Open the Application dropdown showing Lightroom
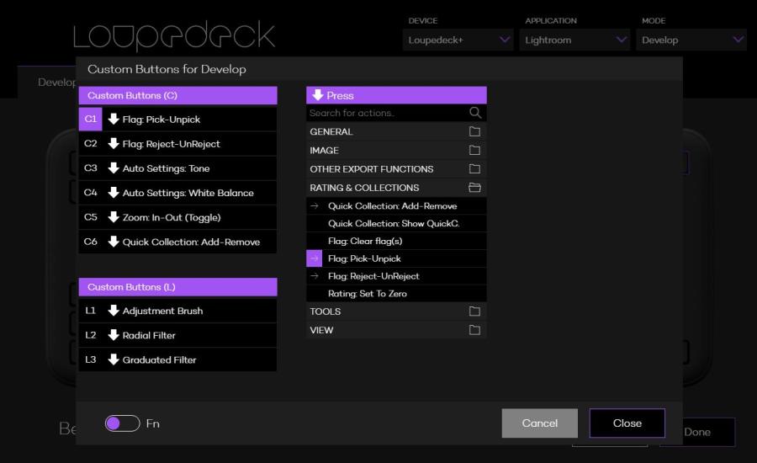Viewport: 757px width, 463px height. (575, 40)
